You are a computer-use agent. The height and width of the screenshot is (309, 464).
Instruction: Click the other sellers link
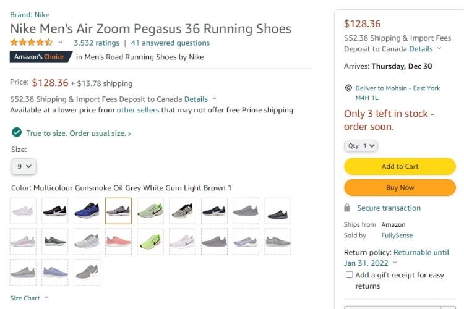pyautogui.click(x=135, y=110)
